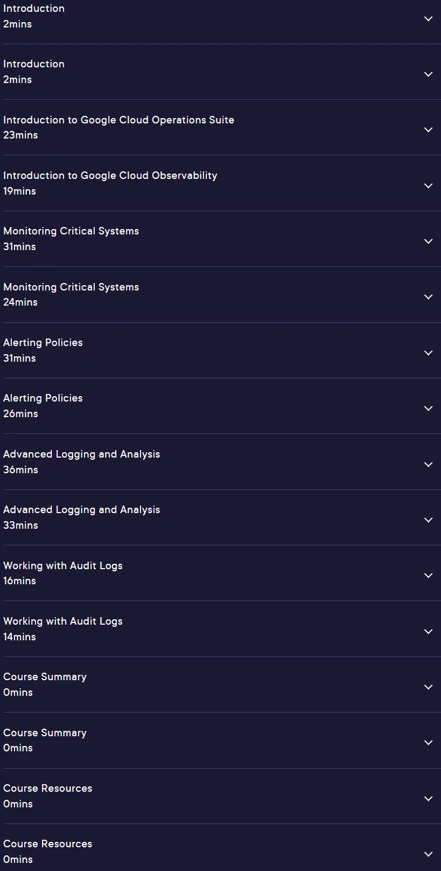Expand Introduction to Google Cloud Observability chevron

coord(428,186)
